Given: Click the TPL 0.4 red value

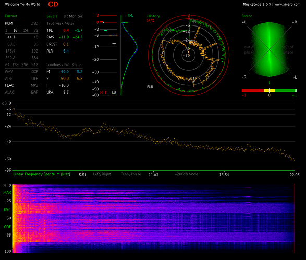Looking at the screenshot, I should [66, 30].
